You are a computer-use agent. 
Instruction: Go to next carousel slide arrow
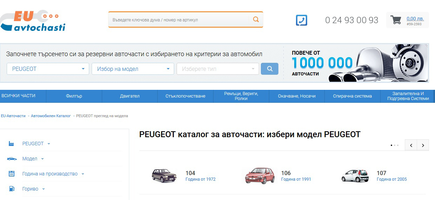click(x=423, y=145)
